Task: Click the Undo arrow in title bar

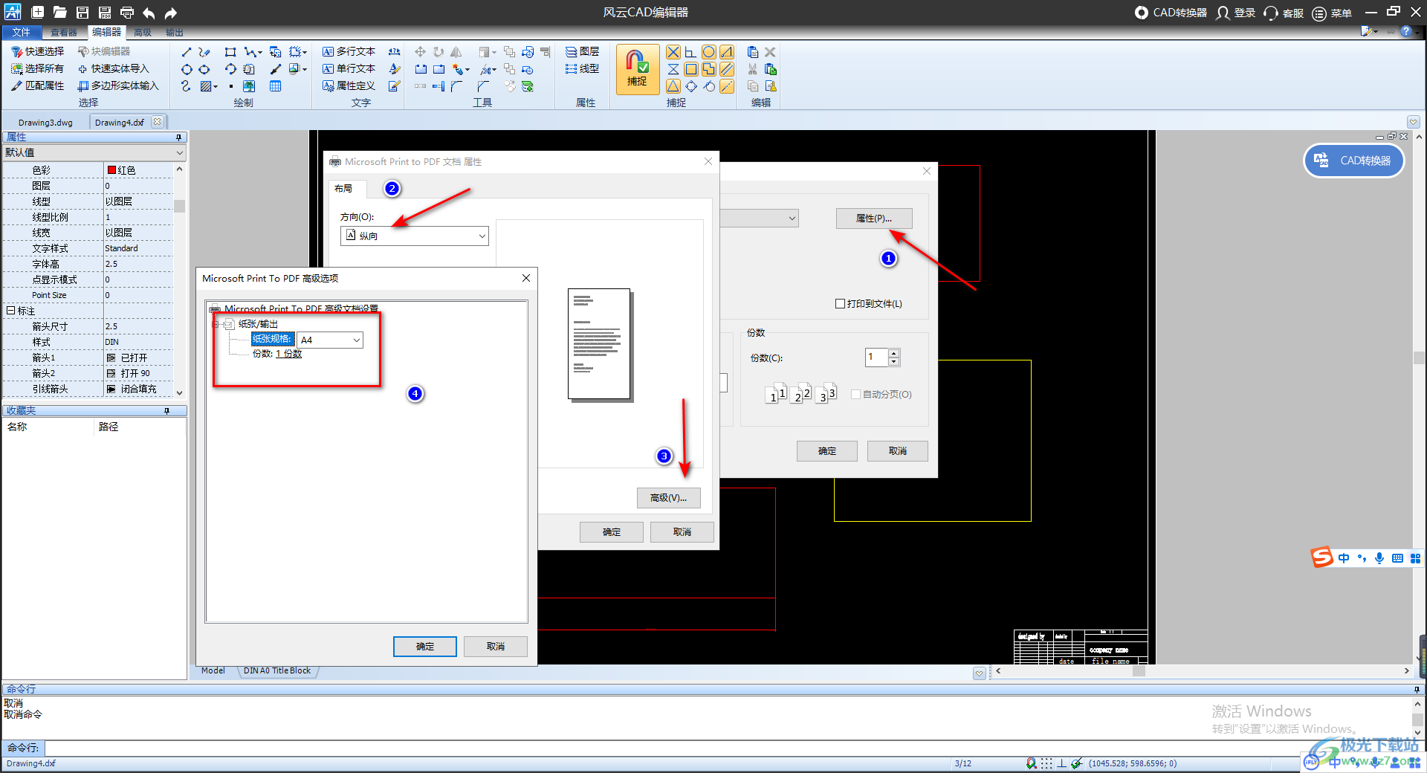Action: (149, 13)
